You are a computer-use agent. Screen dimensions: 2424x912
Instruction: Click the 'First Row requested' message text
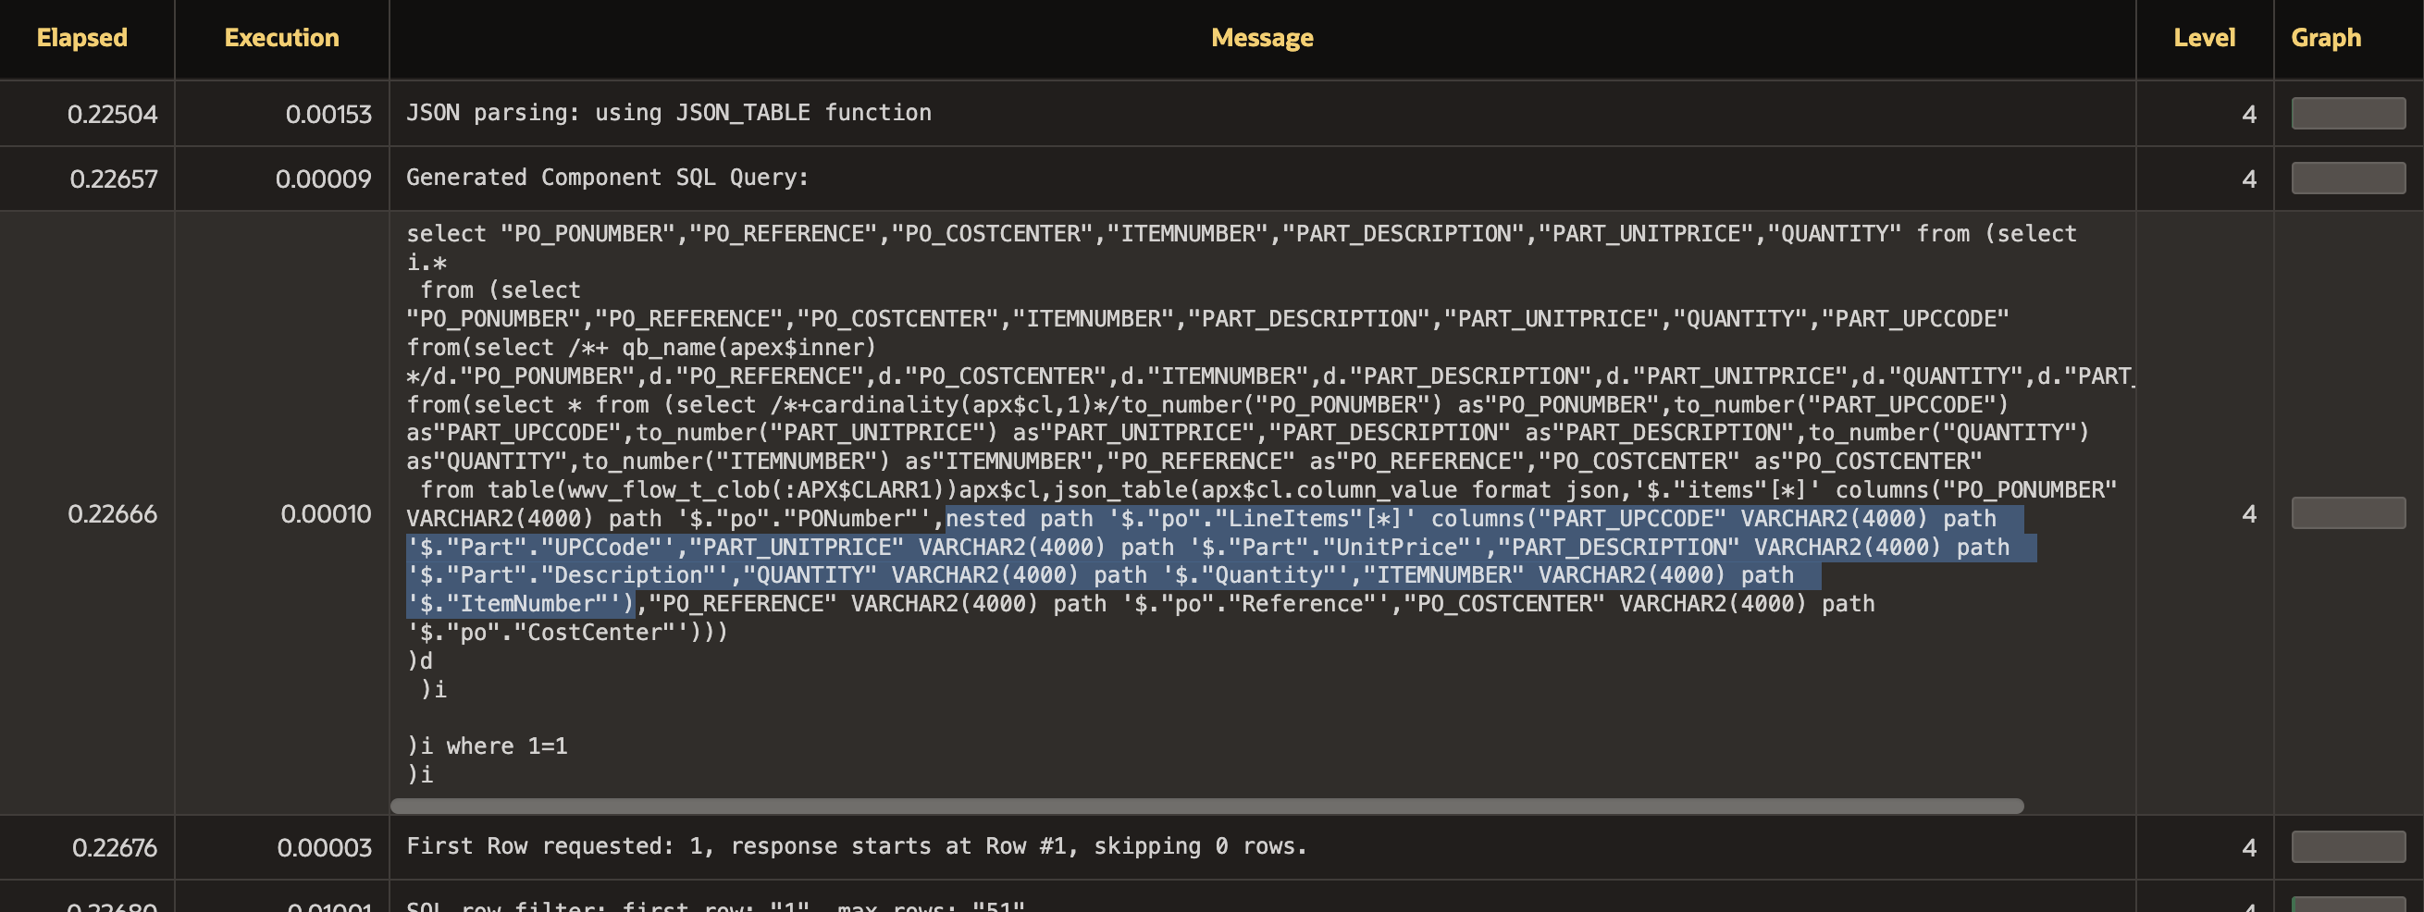tap(856, 846)
